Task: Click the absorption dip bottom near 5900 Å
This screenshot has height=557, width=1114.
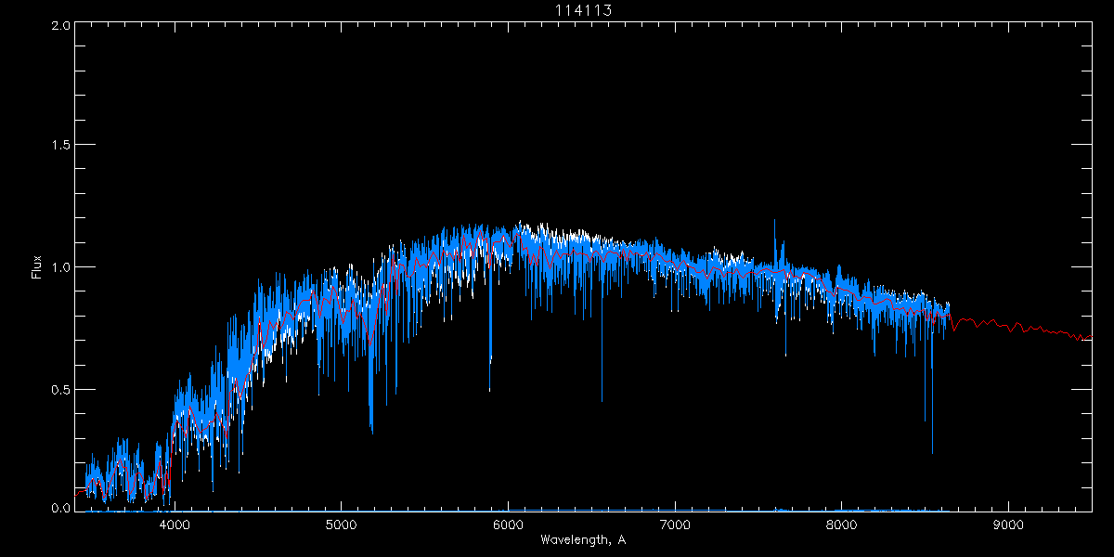Action: (x=490, y=360)
